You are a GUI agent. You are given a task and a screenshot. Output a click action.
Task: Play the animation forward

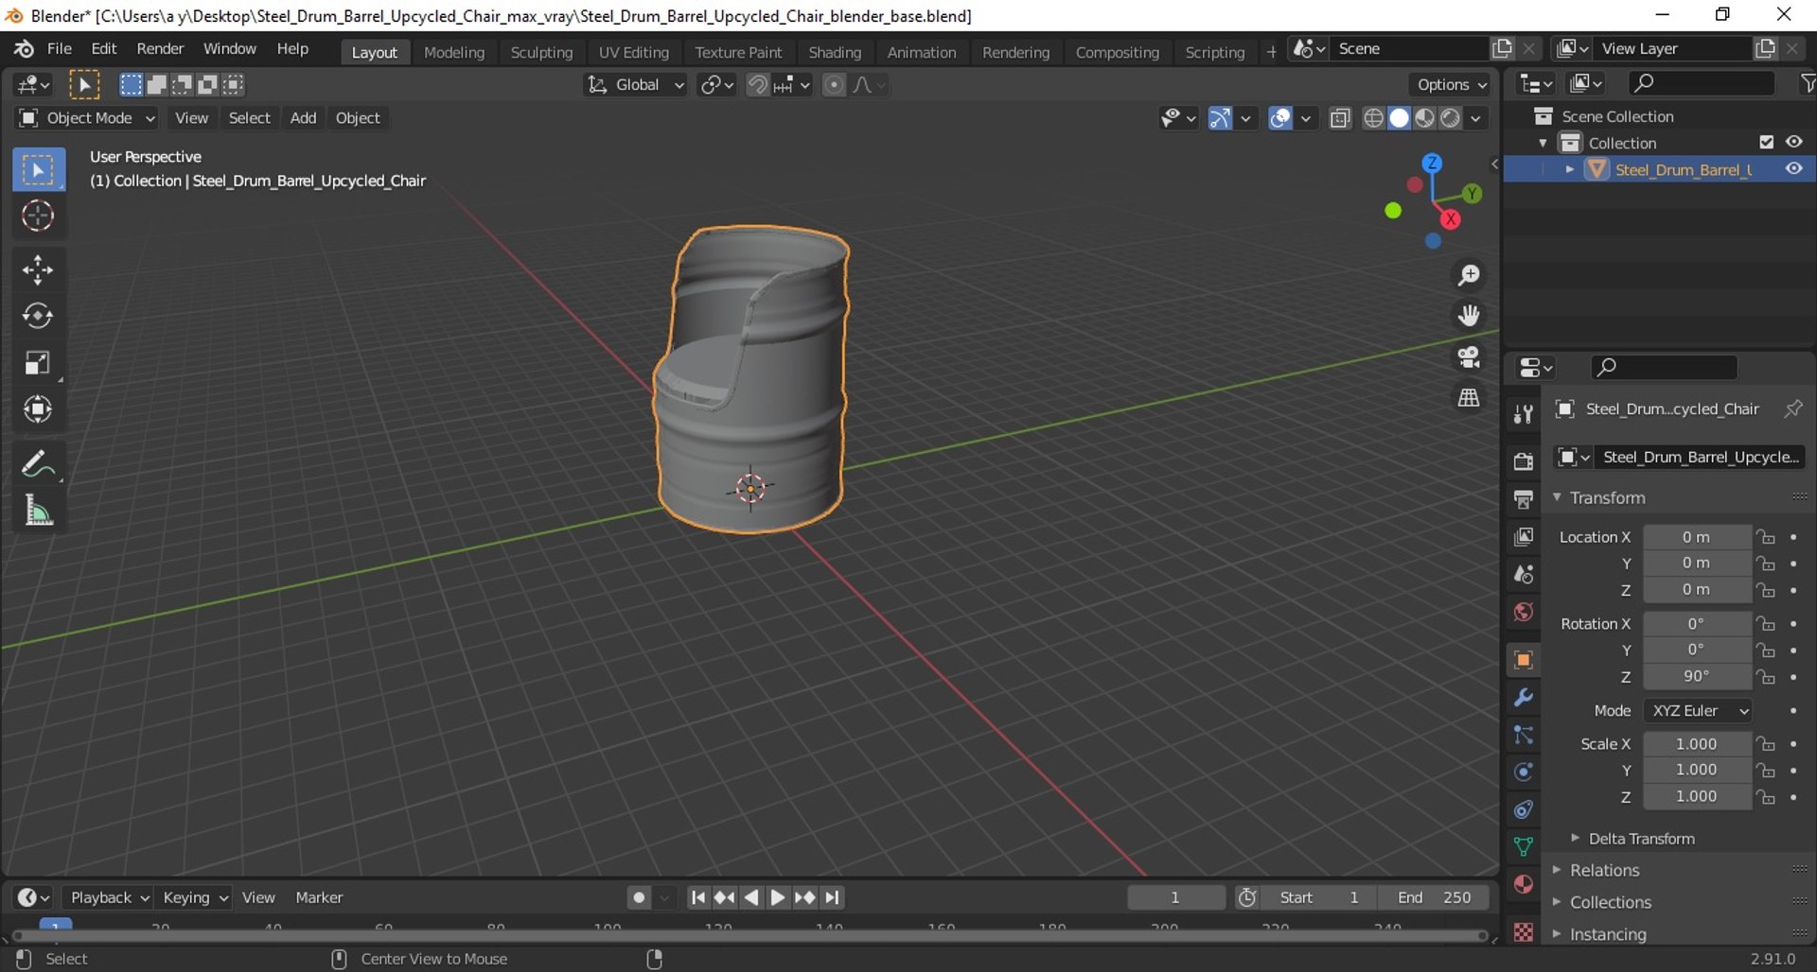(x=778, y=897)
